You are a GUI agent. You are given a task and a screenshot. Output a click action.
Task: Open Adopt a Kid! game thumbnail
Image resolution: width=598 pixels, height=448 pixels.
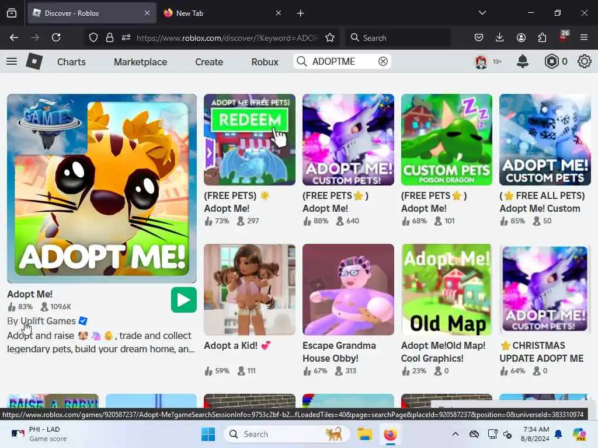[249, 289]
